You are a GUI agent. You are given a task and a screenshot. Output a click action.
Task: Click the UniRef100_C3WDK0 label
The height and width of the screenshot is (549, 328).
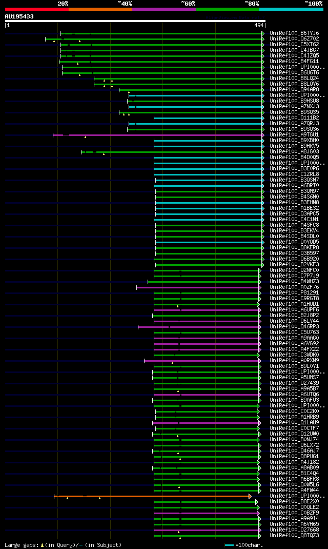[294, 355]
